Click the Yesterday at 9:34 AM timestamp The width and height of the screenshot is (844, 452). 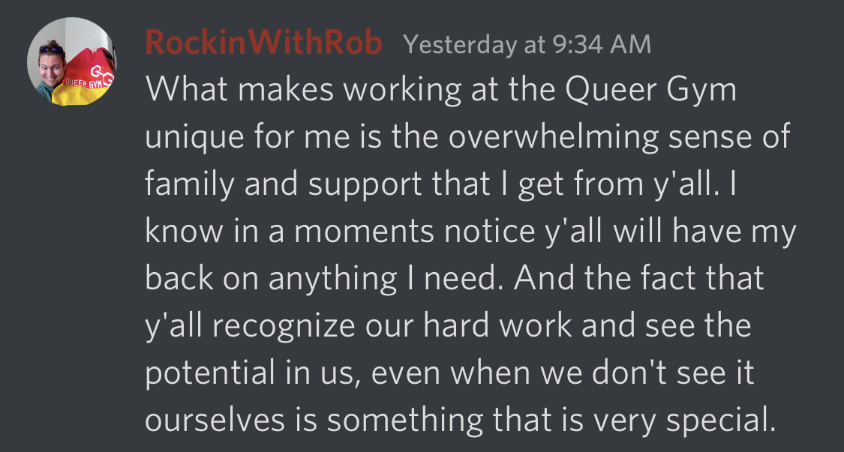[527, 44]
